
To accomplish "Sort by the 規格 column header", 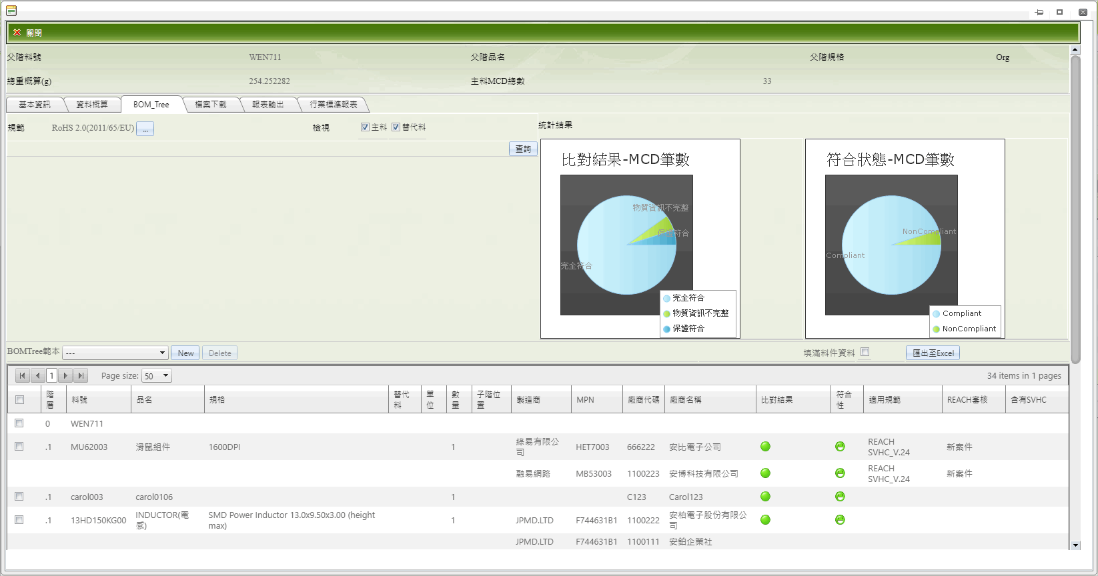I will click(x=217, y=400).
